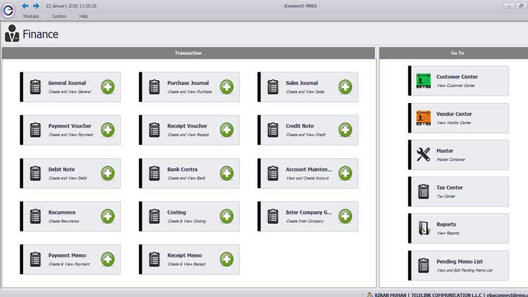Image resolution: width=528 pixels, height=297 pixels.
Task: Open Pending Memo List tile
Action: click(x=459, y=265)
